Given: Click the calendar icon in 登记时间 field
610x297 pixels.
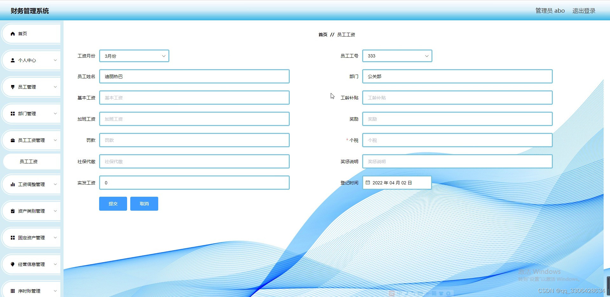Looking at the screenshot, I should point(368,182).
